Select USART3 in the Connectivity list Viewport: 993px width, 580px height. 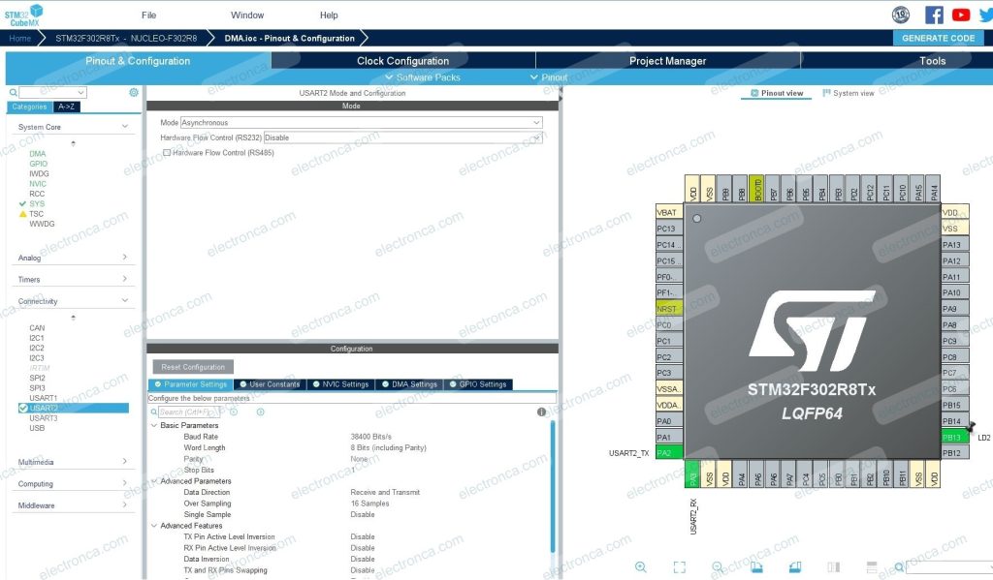44,418
